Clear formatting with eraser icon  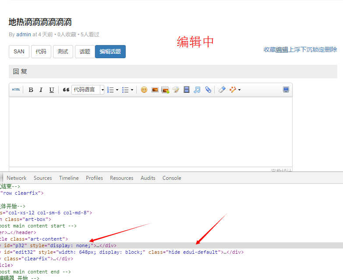[222, 90]
